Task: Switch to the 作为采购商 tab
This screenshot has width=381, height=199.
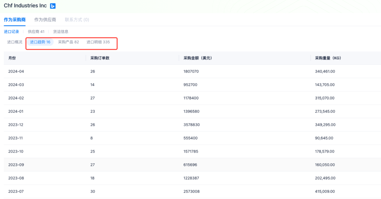Action: click(15, 20)
